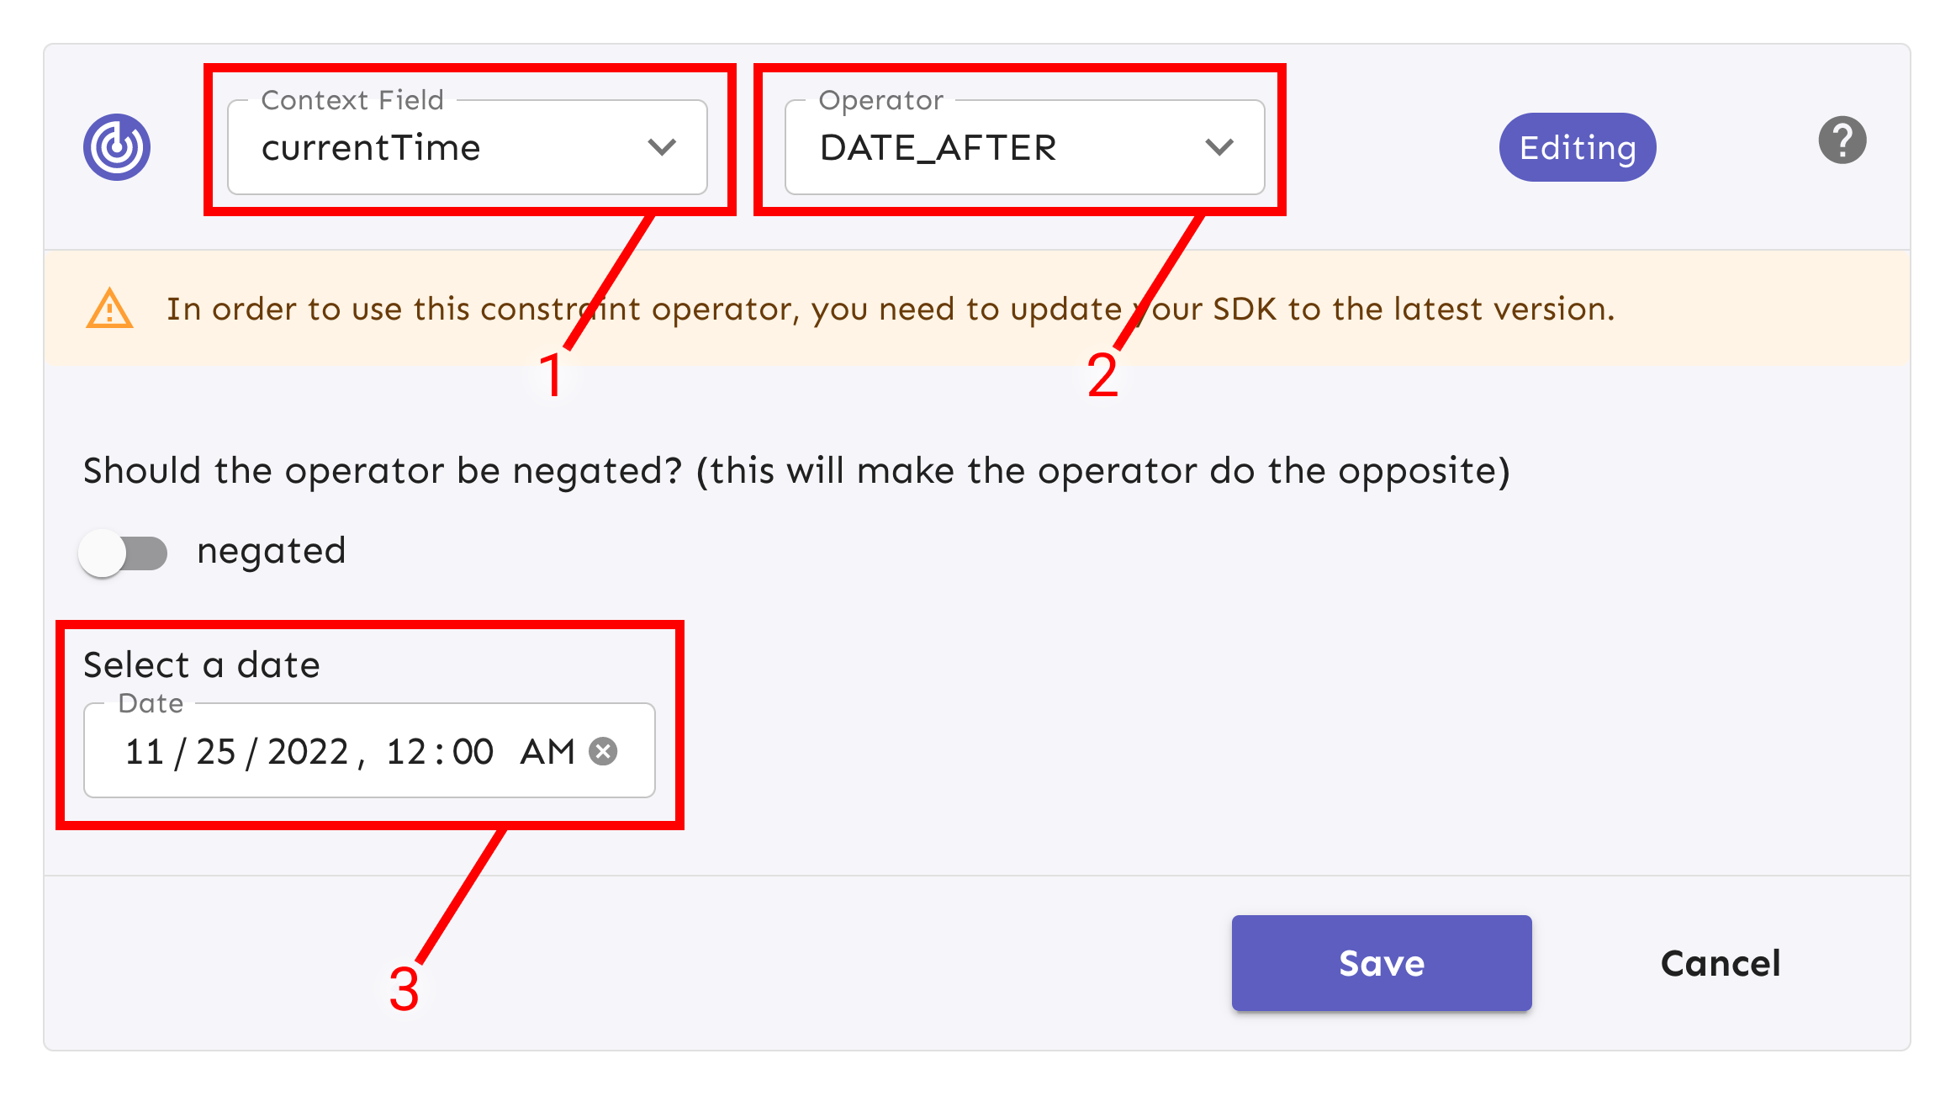1956x1096 pixels.
Task: Select the year segment "2022" in Date
Action: 307,751
